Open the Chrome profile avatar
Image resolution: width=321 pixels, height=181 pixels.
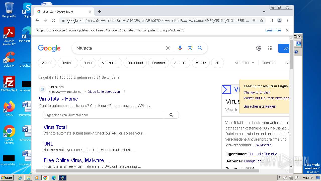[279, 20]
